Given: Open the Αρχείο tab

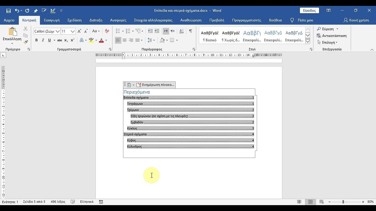Looking at the screenshot, I should [x=9, y=20].
